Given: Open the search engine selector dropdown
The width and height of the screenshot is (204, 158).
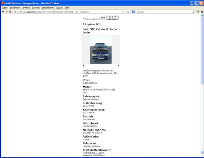Looking at the screenshot, I should pyautogui.click(x=134, y=12).
